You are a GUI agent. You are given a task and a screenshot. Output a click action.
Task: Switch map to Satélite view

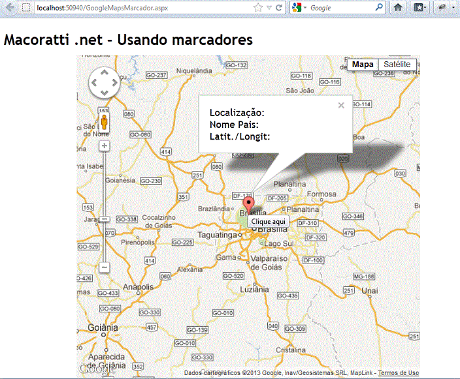[x=397, y=65]
